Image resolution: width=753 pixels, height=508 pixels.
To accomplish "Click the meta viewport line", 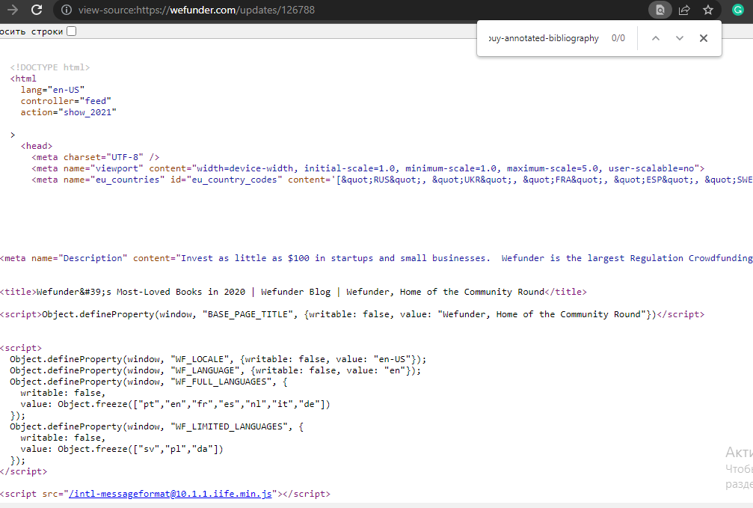I will (x=368, y=168).
